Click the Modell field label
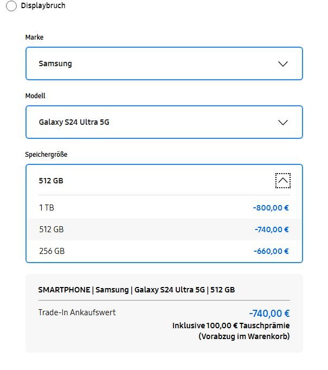Screen dimensions: 328x370 pyautogui.click(x=35, y=96)
